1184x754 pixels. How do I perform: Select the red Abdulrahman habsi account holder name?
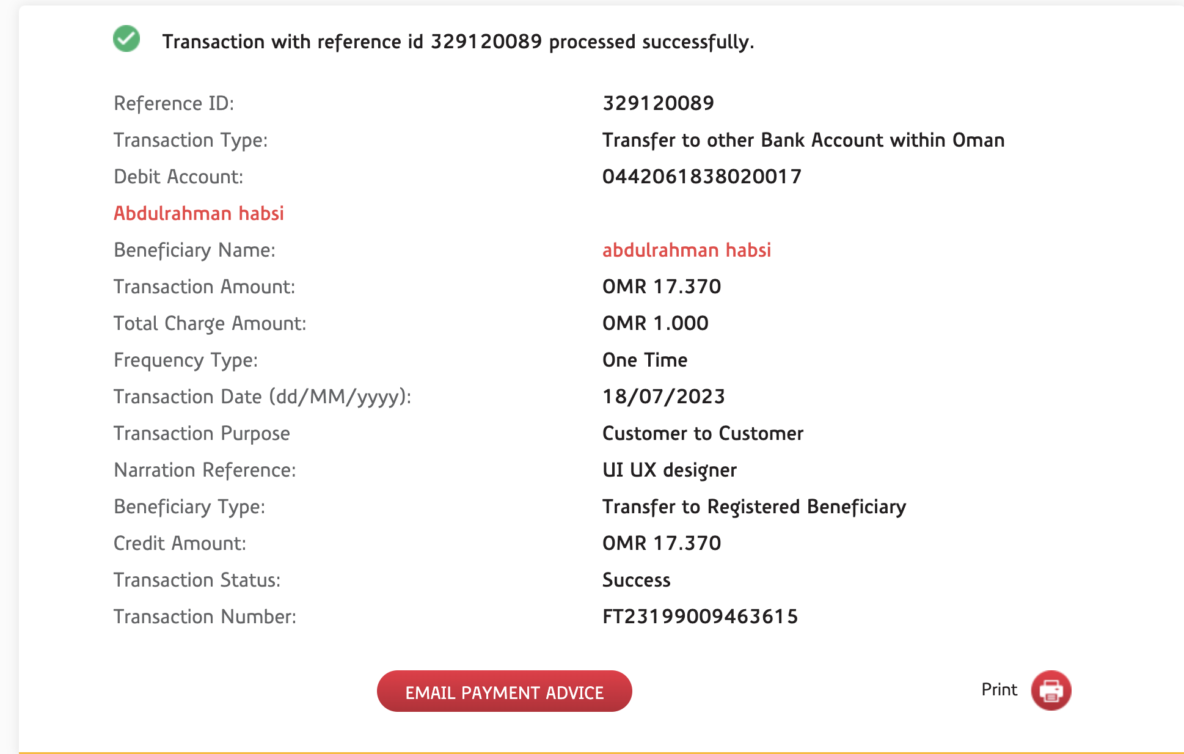(199, 213)
